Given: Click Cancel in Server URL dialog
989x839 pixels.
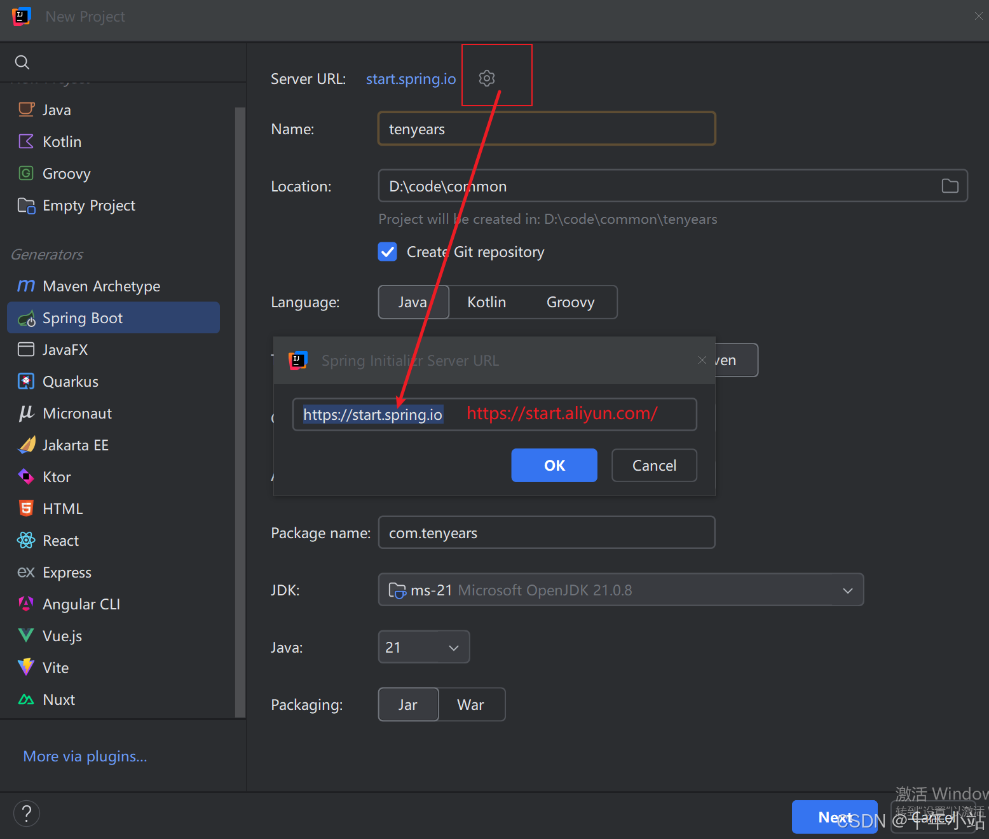Looking at the screenshot, I should (654, 465).
